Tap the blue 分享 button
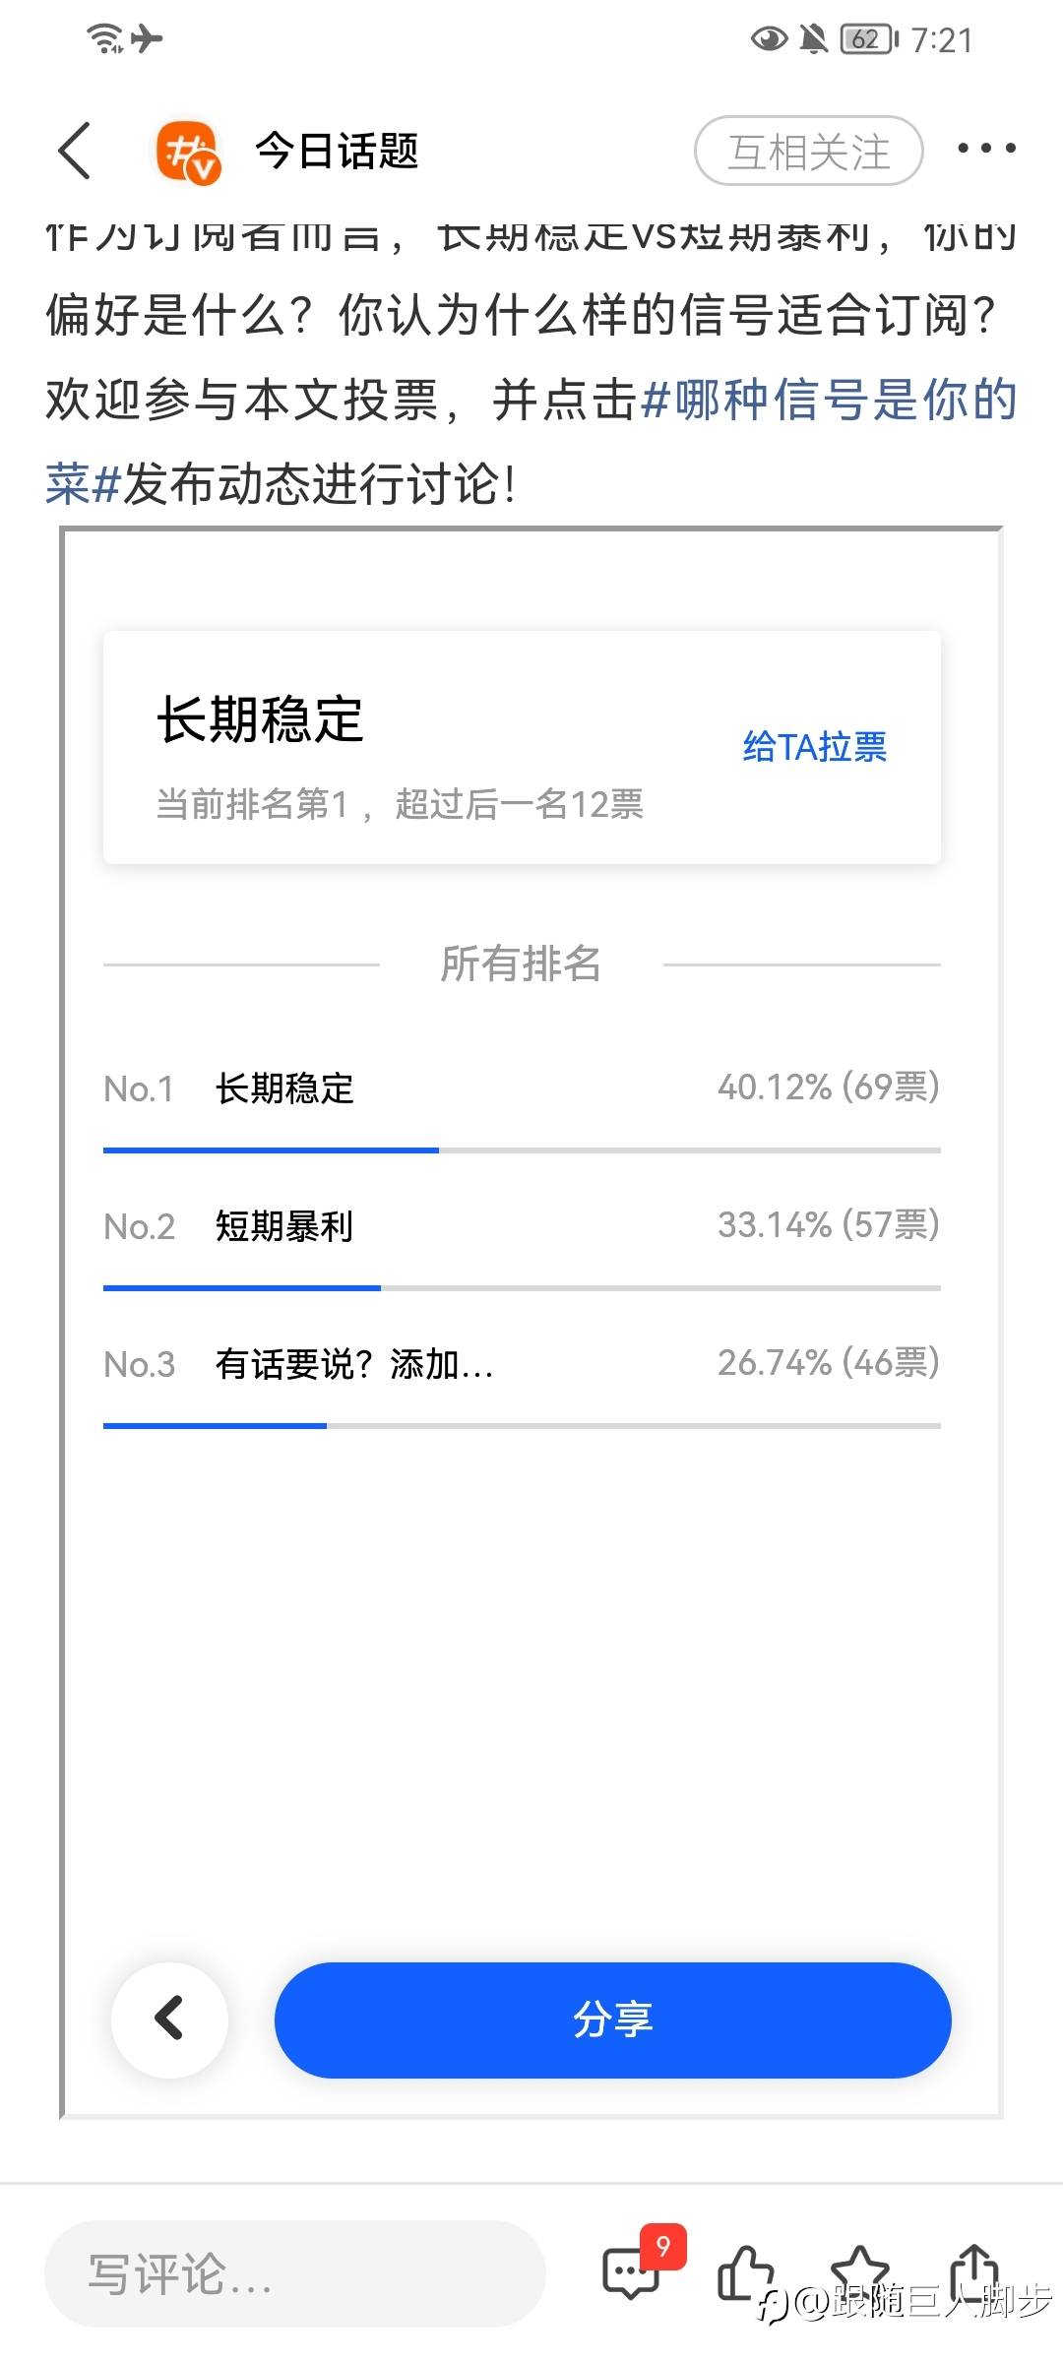The height and width of the screenshot is (2362, 1063). pos(612,2020)
